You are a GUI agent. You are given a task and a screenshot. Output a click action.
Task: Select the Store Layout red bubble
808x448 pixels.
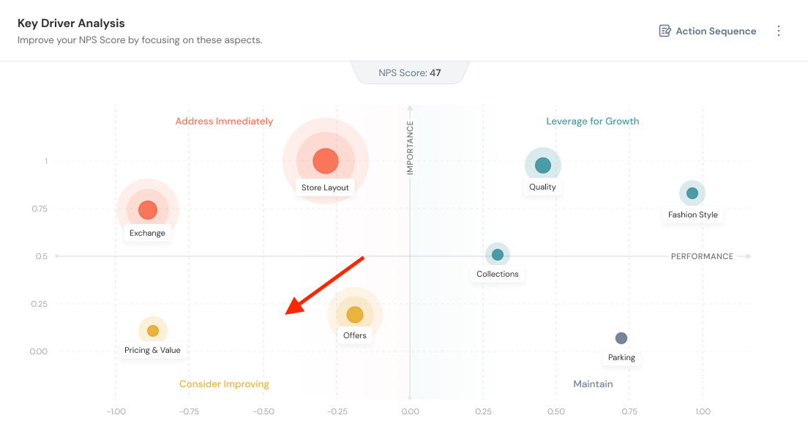pyautogui.click(x=326, y=161)
